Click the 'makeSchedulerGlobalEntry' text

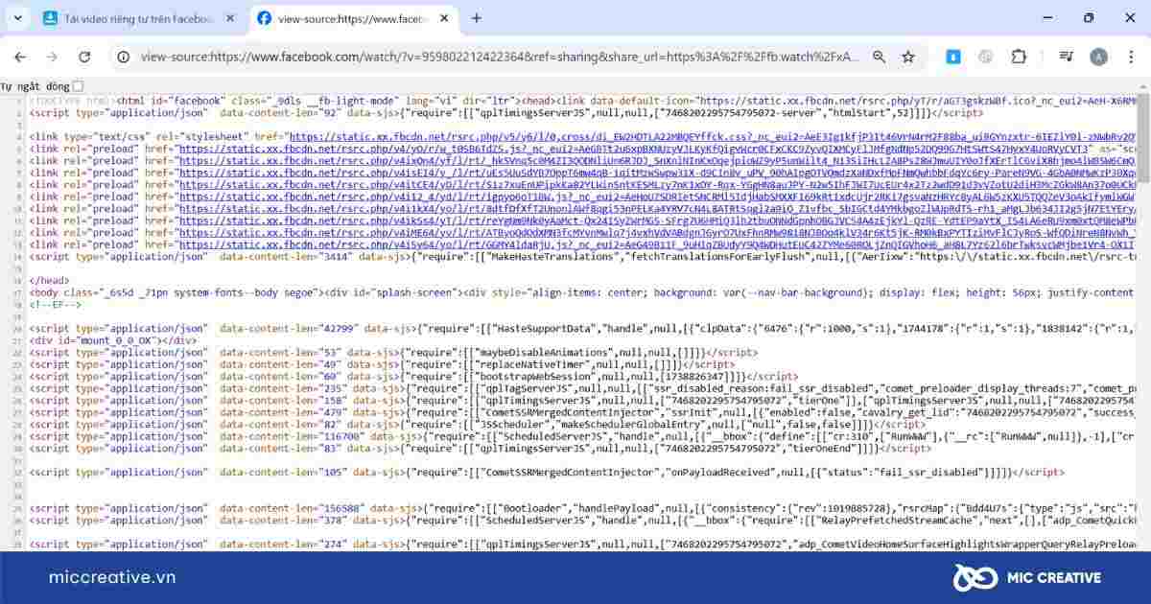(631, 425)
